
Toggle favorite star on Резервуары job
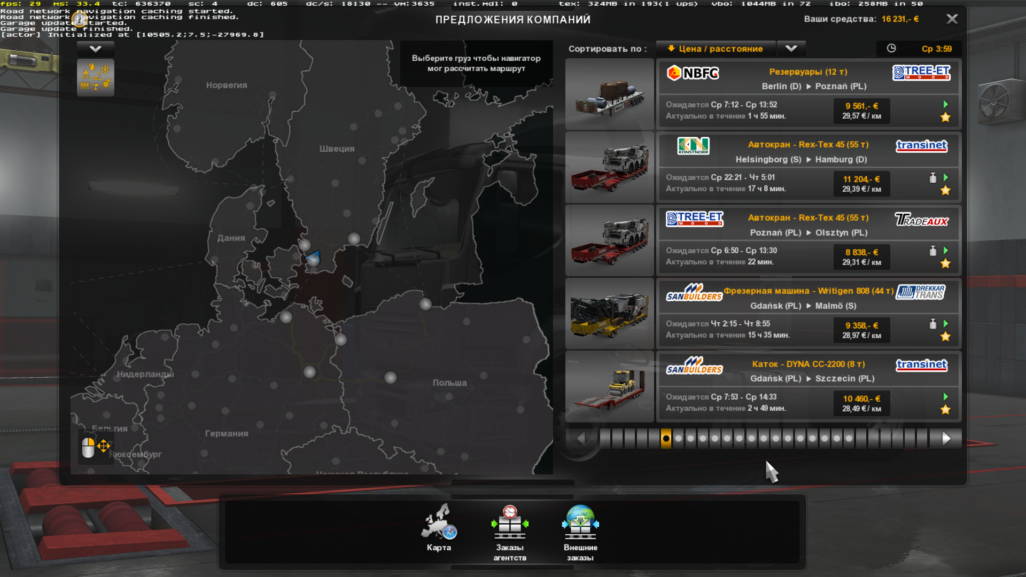tap(945, 118)
